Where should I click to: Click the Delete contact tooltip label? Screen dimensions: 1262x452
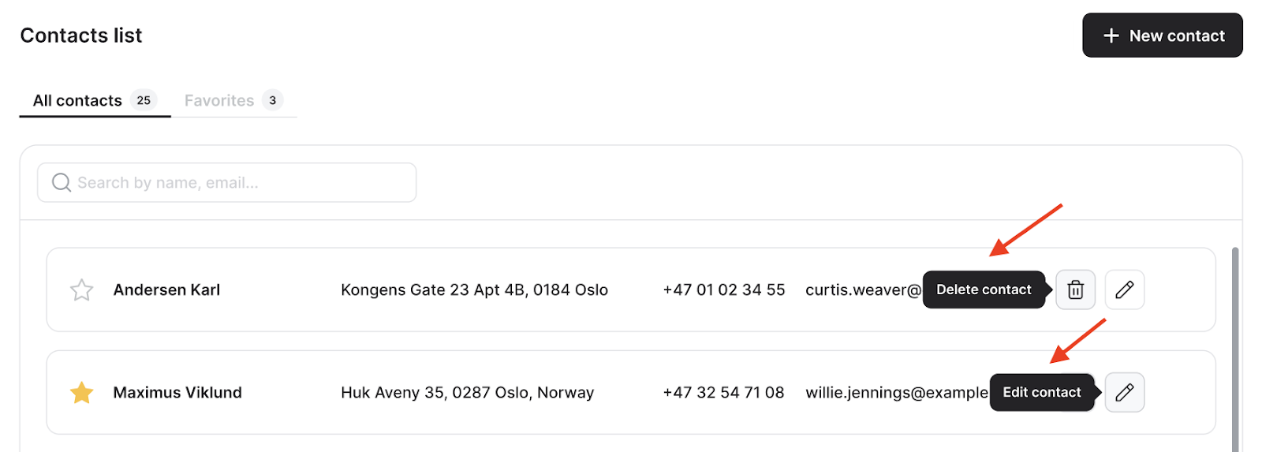point(984,290)
